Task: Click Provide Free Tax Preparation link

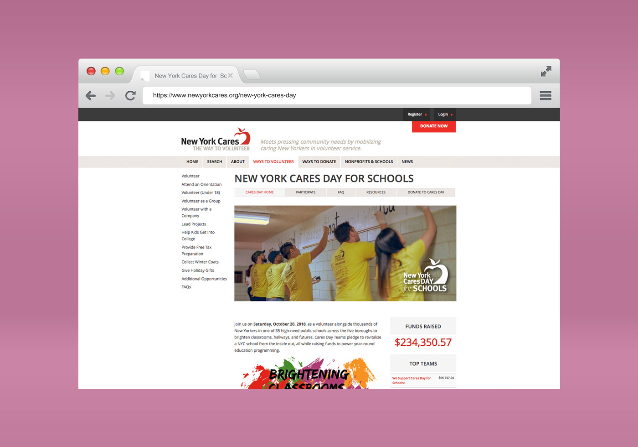Action: [196, 251]
